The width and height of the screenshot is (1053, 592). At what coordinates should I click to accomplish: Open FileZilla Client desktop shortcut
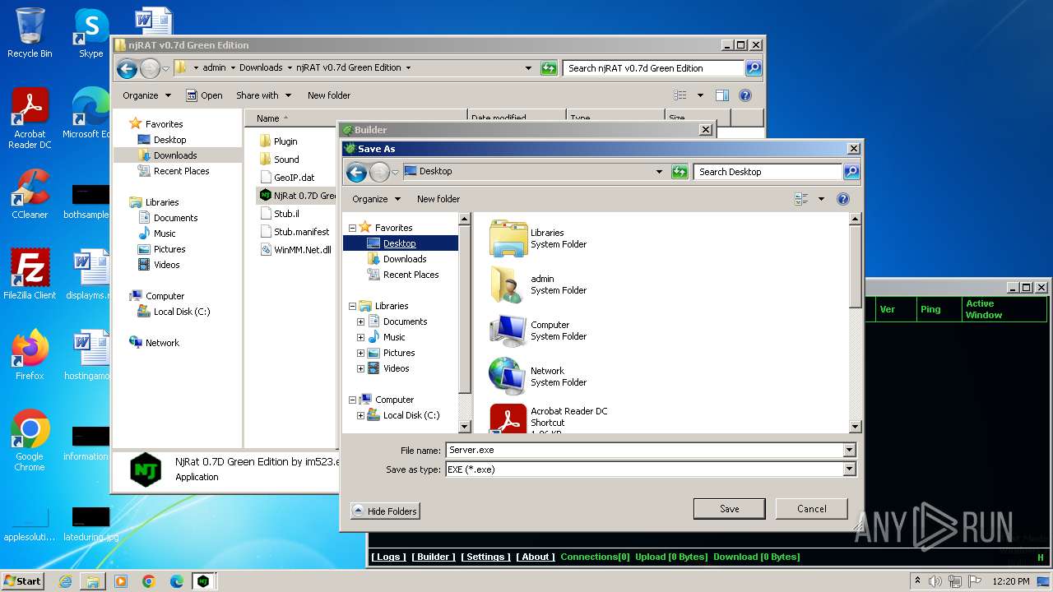click(30, 275)
